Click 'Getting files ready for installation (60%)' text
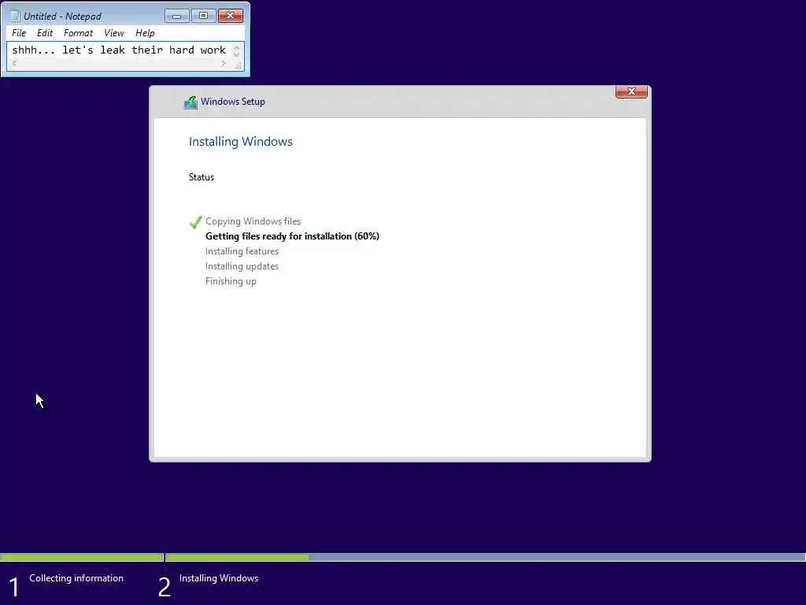 coord(292,236)
